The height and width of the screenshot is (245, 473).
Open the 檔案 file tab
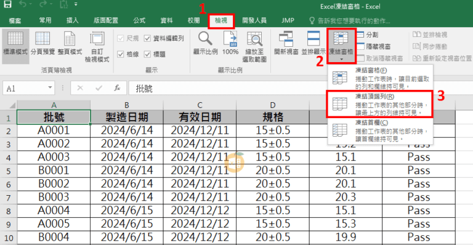[15, 20]
